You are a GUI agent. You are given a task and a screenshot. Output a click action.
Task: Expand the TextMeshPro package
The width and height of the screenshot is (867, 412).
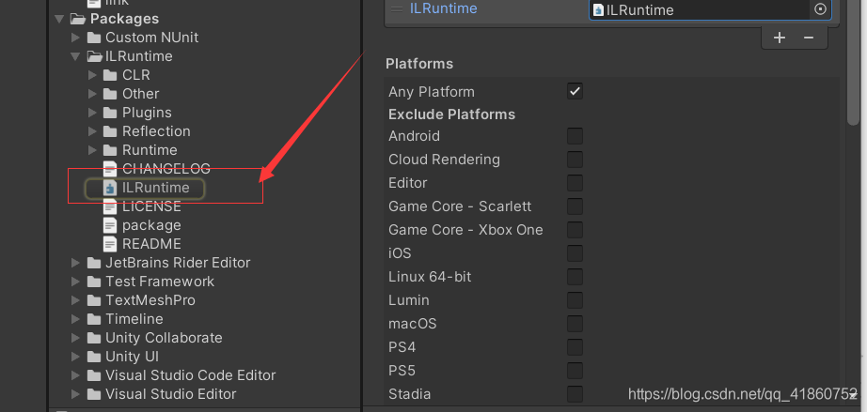pyautogui.click(x=76, y=300)
